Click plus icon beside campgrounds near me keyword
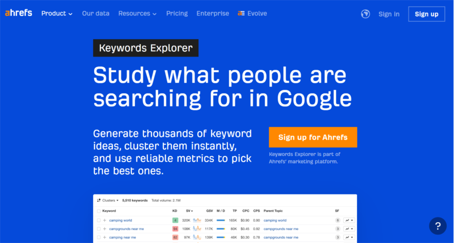Image resolution: width=454 pixels, height=243 pixels. pos(104,228)
